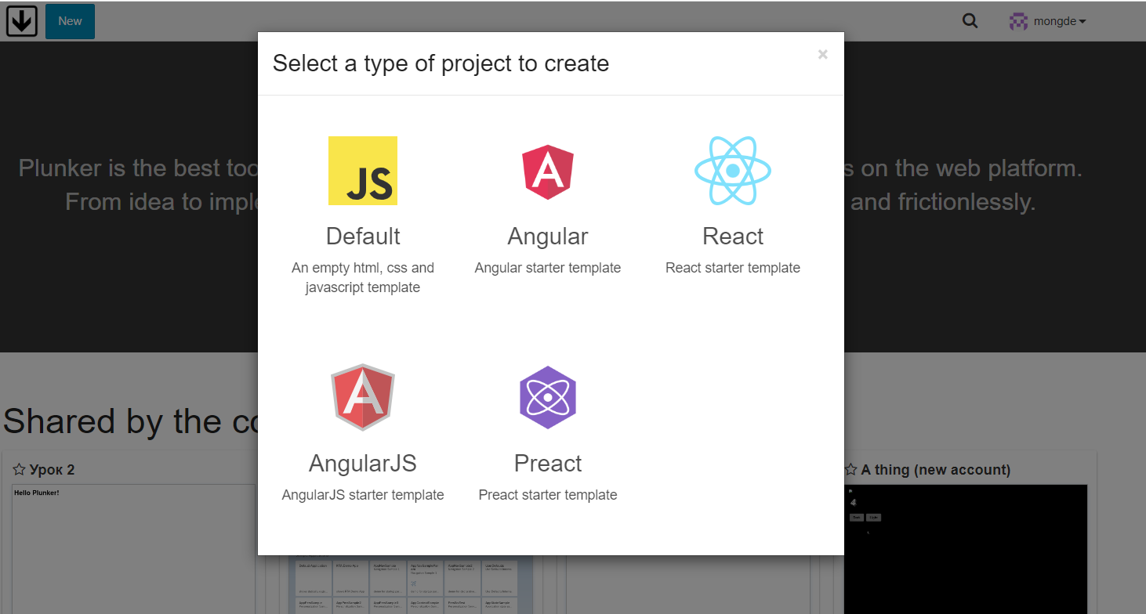
Task: Choose the purple Preact hexagon icon
Action: (547, 398)
